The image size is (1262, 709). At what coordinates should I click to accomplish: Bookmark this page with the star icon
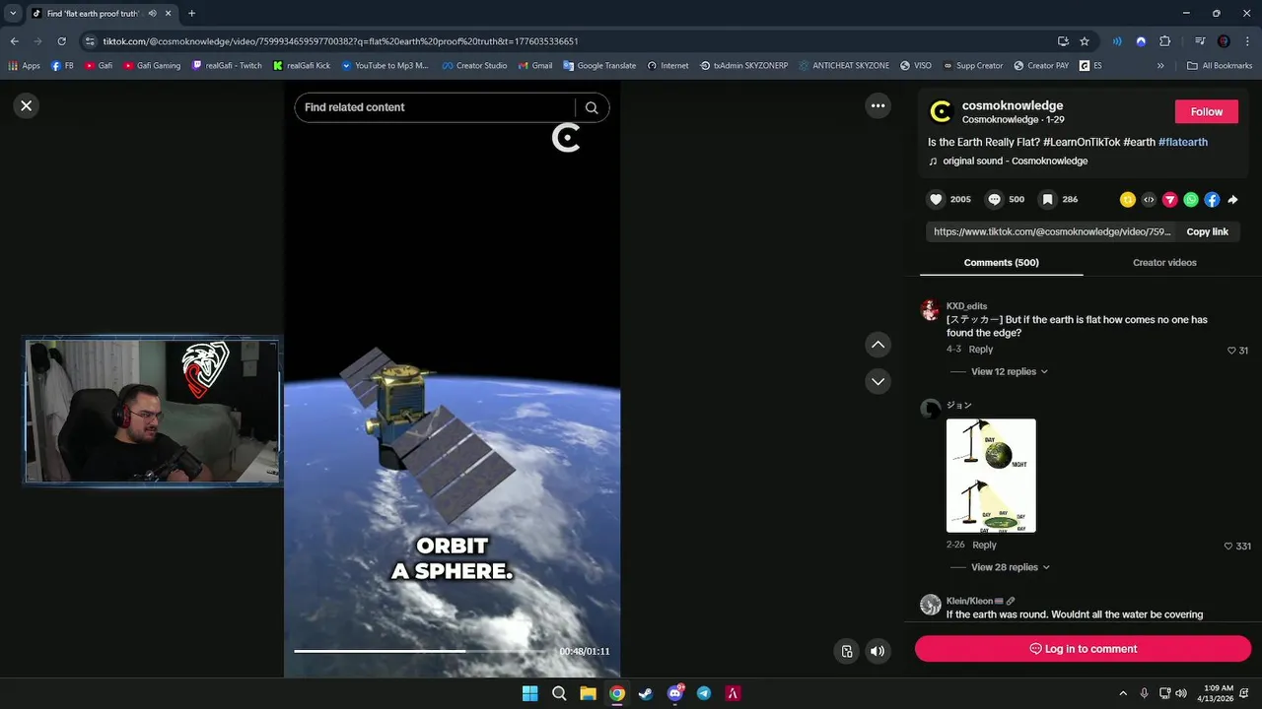point(1085,41)
